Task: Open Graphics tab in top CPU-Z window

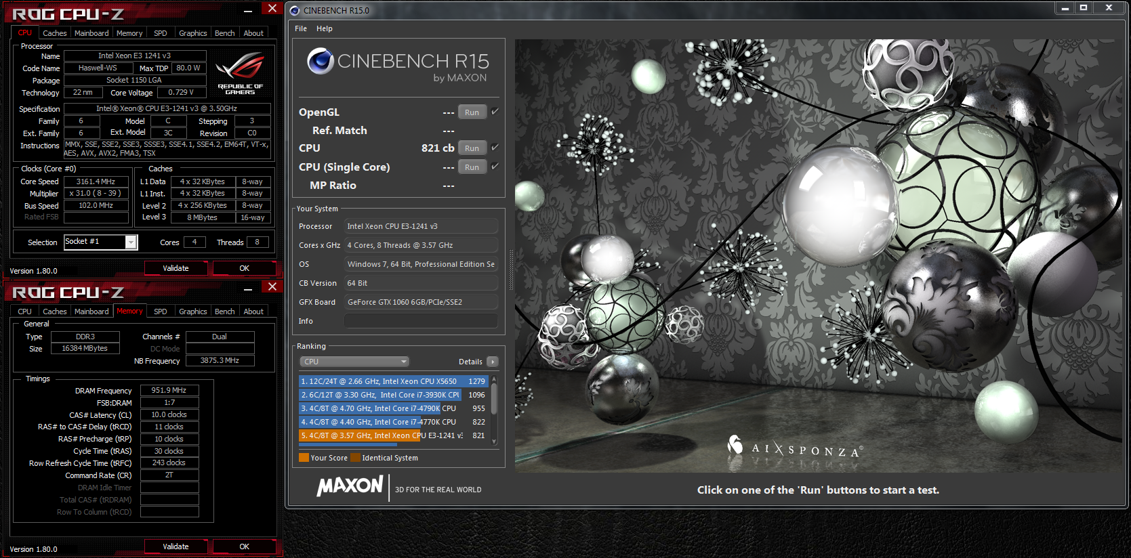Action: (x=193, y=33)
